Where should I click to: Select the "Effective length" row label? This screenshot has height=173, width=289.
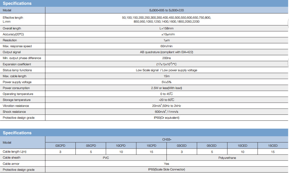coord(13,18)
